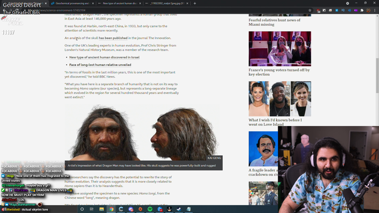The height and width of the screenshot is (213, 379).
Task: Open a new browser tab
Action: (x=195, y=4)
